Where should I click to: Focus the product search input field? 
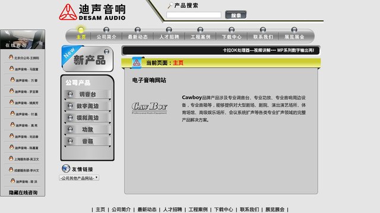(x=194, y=15)
